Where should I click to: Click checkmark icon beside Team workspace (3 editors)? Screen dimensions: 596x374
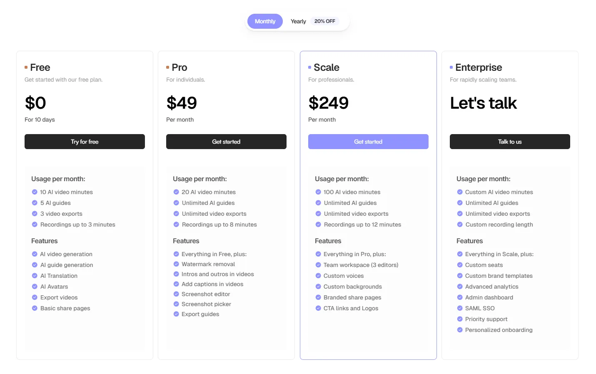[318, 265]
